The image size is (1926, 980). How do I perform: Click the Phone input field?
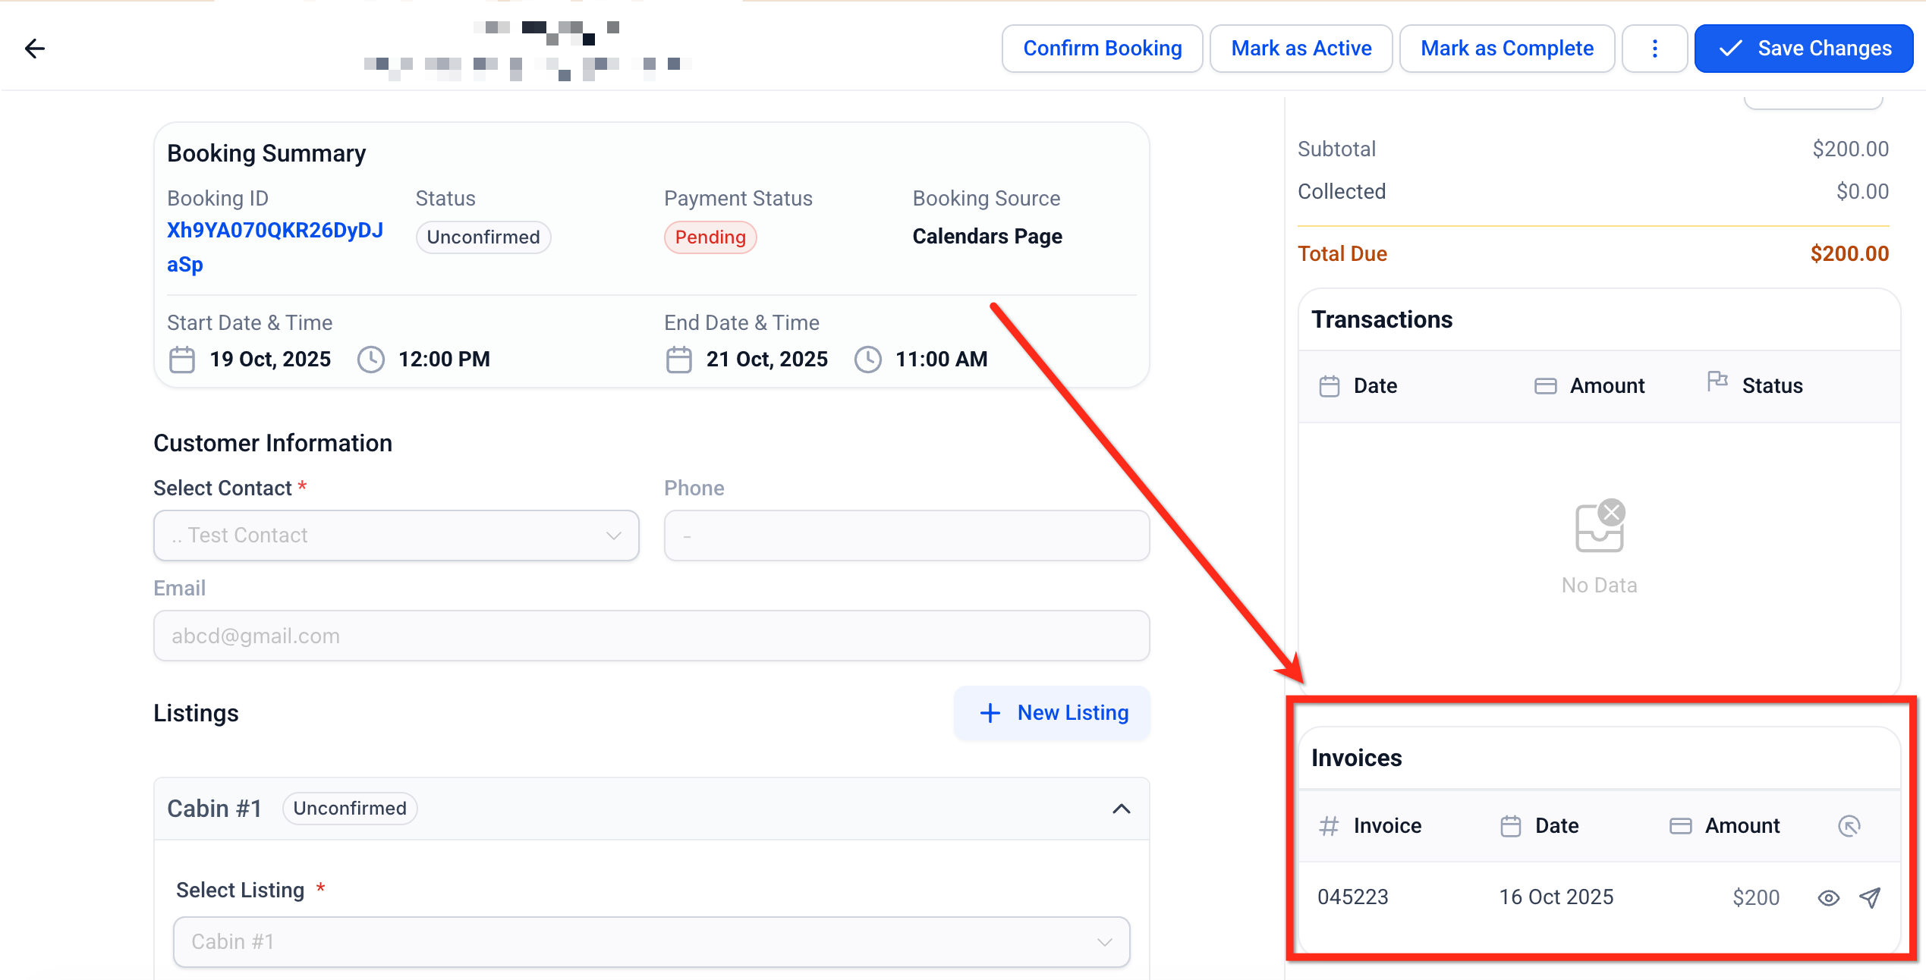[906, 536]
